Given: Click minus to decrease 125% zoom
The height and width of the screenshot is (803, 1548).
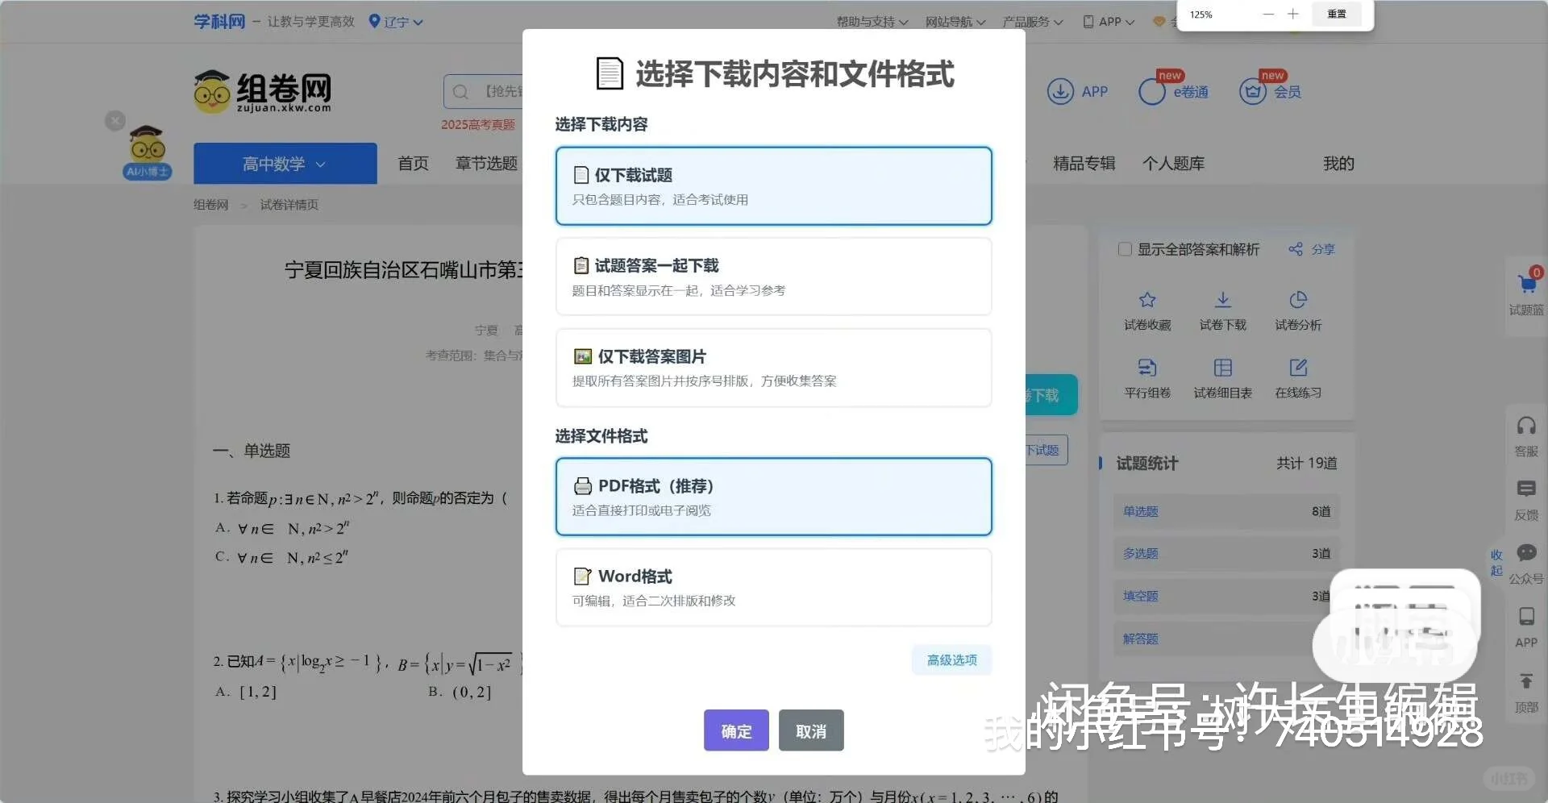Looking at the screenshot, I should point(1268,14).
